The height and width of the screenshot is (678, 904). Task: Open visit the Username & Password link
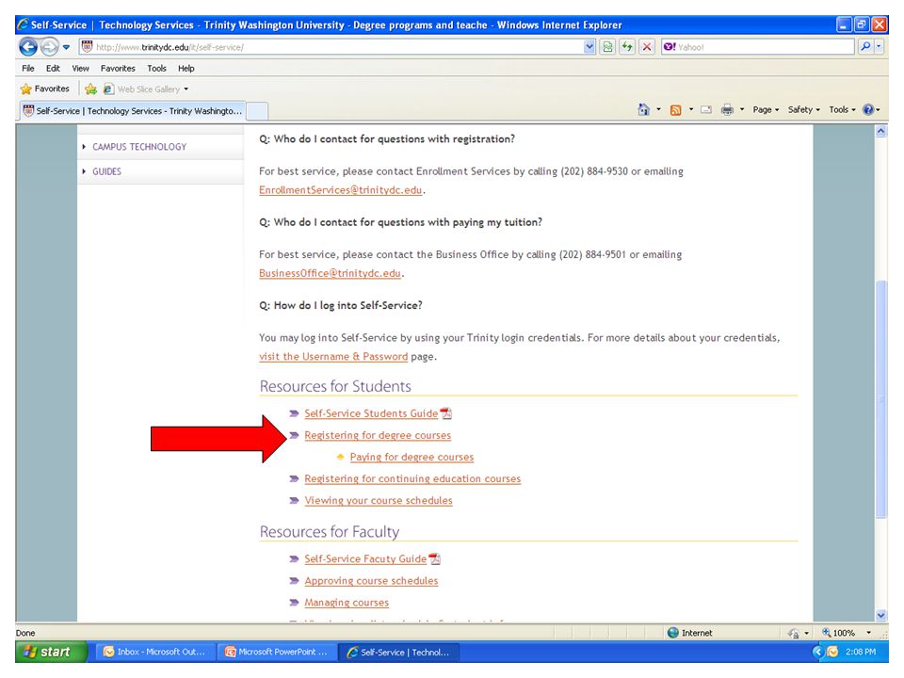click(x=333, y=356)
